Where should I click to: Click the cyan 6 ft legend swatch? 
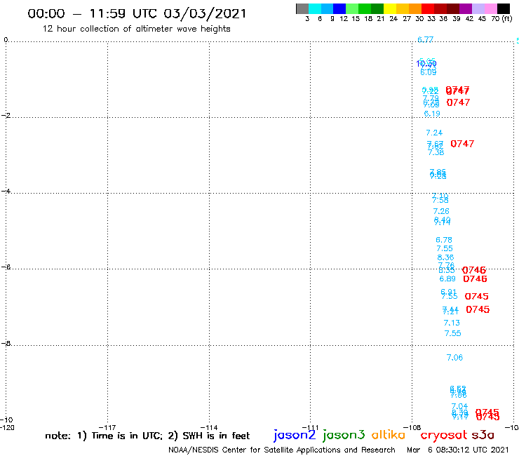pyautogui.click(x=315, y=8)
